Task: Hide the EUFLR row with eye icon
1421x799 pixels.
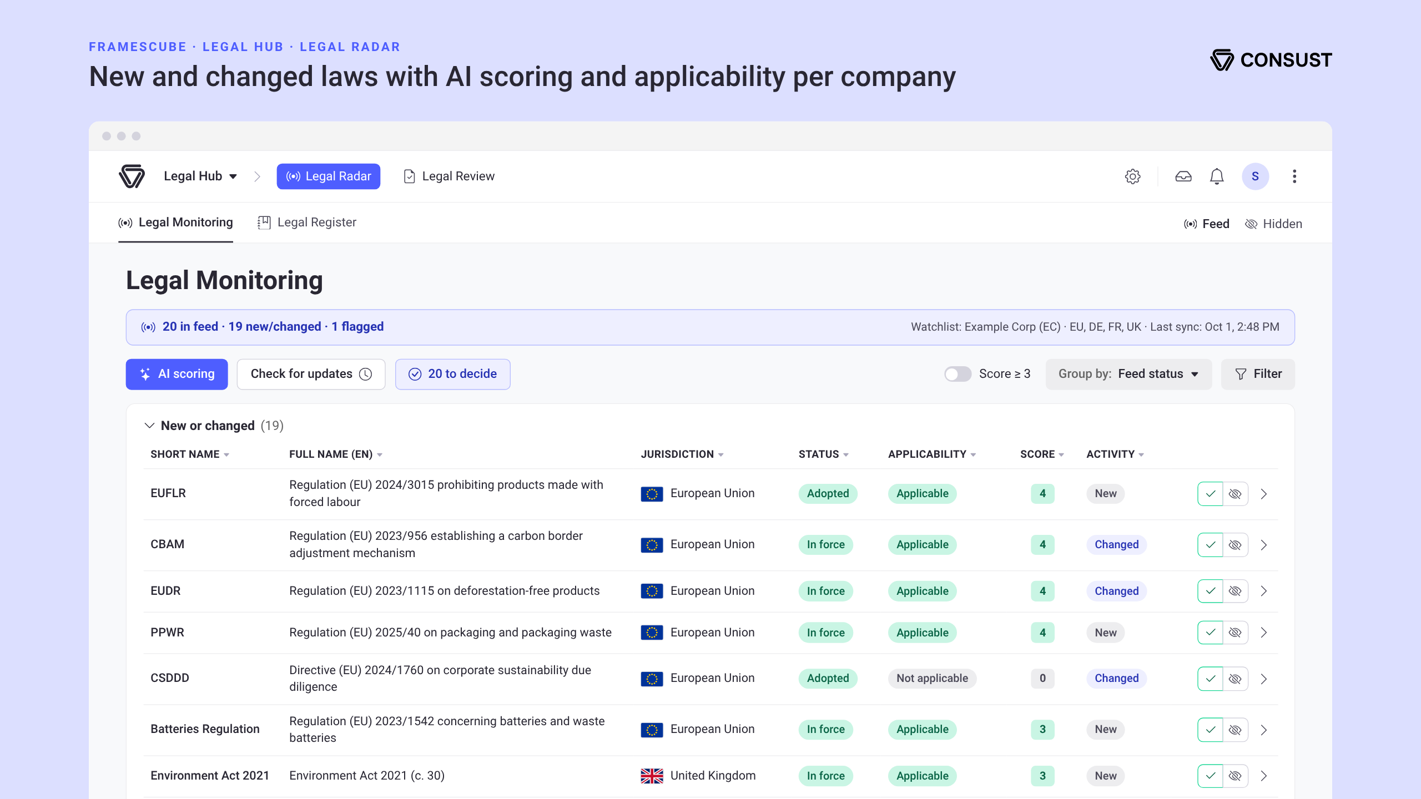Action: (1236, 494)
